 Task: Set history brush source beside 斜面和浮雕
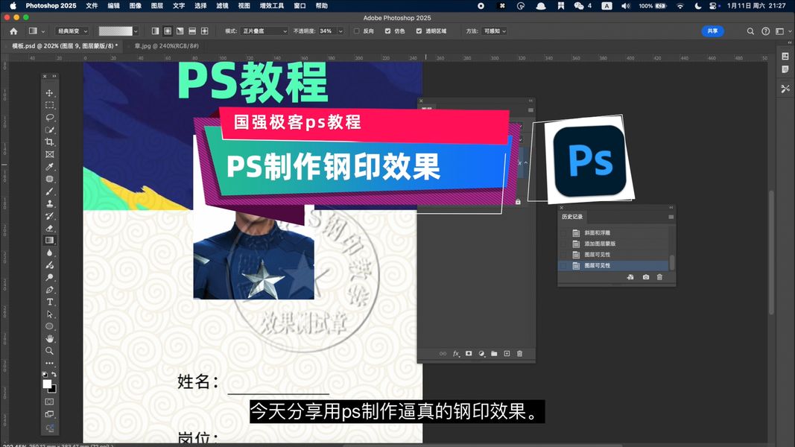click(x=563, y=233)
